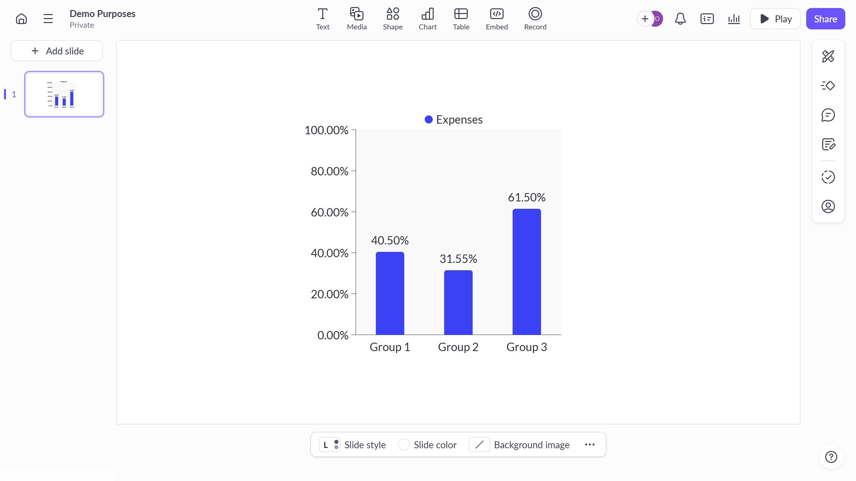Image resolution: width=856 pixels, height=481 pixels.
Task: Open the Slide style selector
Action: [352, 445]
